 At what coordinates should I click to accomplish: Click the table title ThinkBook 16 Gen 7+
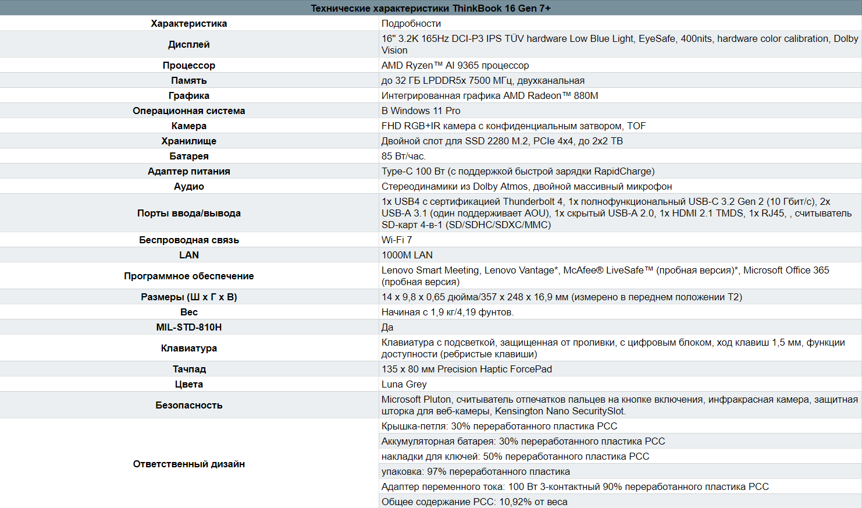pos(431,8)
